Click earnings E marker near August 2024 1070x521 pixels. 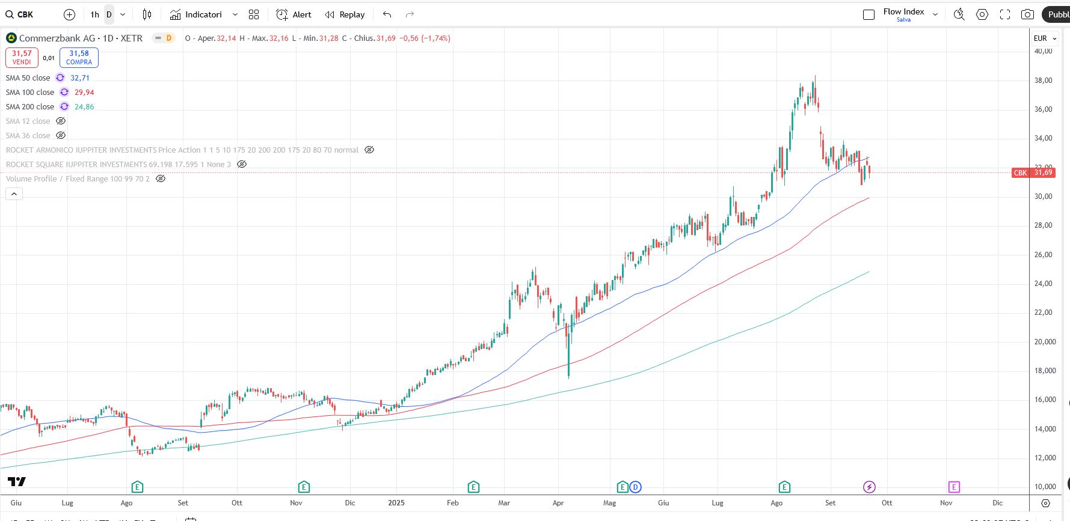(137, 487)
